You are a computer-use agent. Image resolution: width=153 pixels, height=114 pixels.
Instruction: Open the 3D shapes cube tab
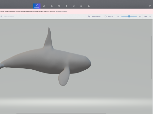pos(52,6)
